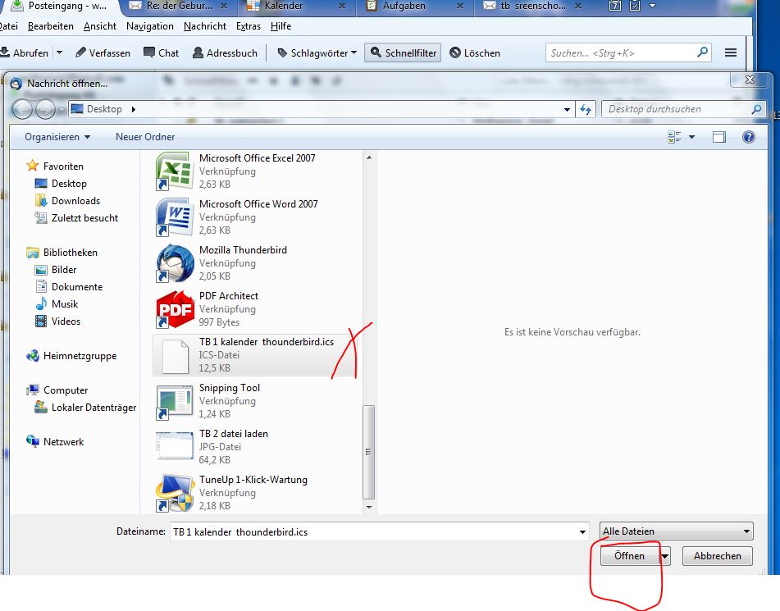Open the Chat toolbar button
Screen dimensions: 780x611
[x=161, y=52]
